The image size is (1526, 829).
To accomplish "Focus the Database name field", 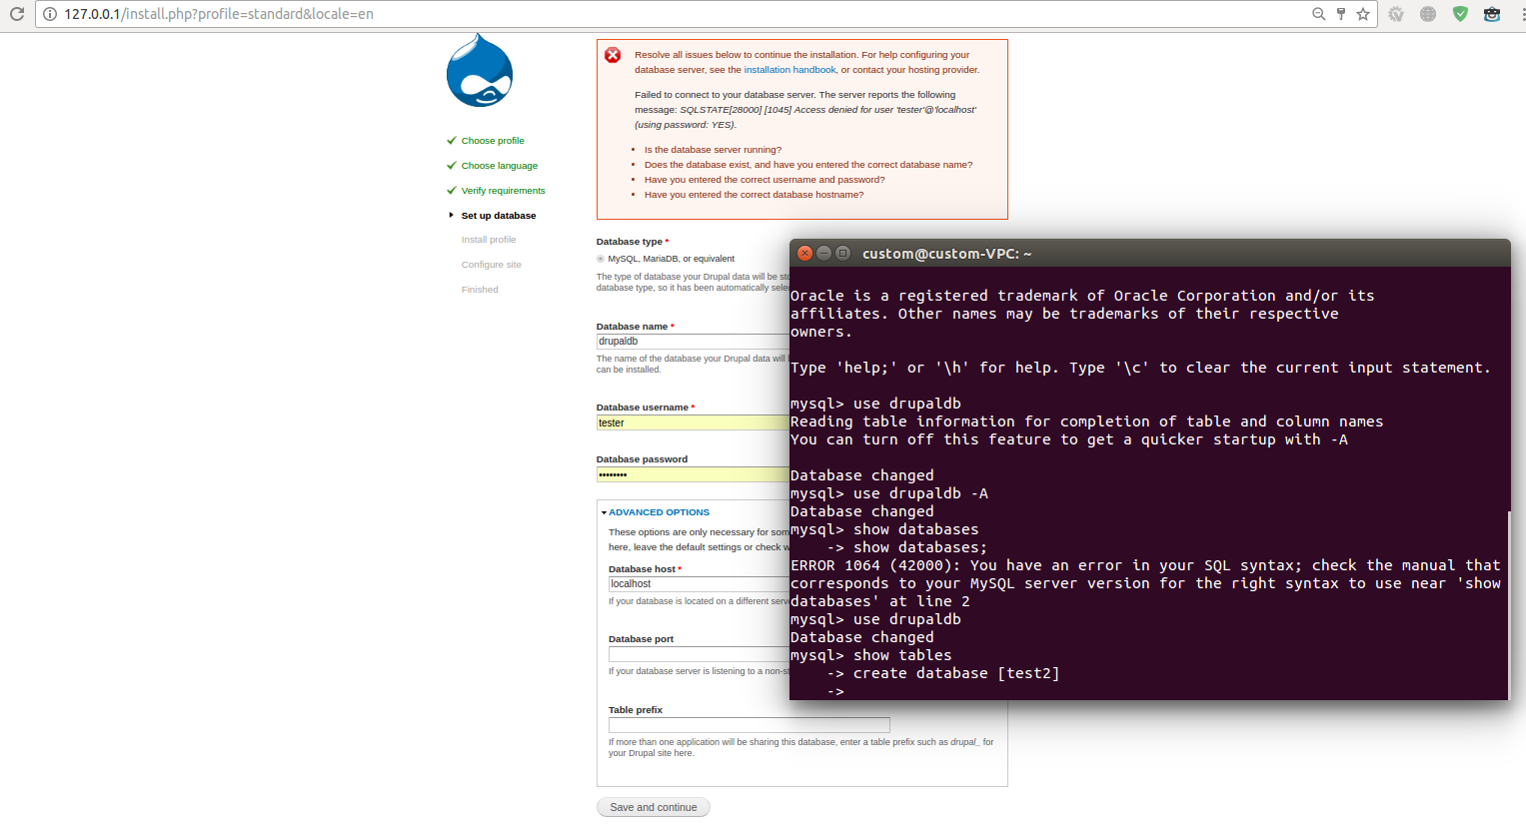I will [693, 342].
